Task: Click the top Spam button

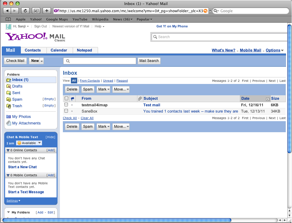Action: click(x=88, y=89)
